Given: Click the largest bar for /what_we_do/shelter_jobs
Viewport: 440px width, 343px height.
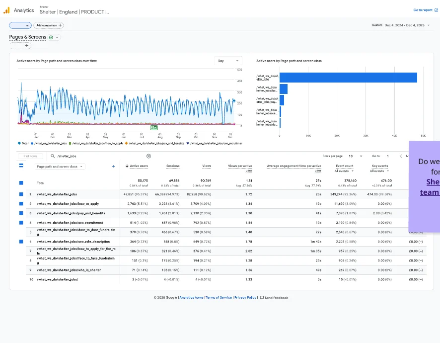Looking at the screenshot, I should (x=348, y=78).
